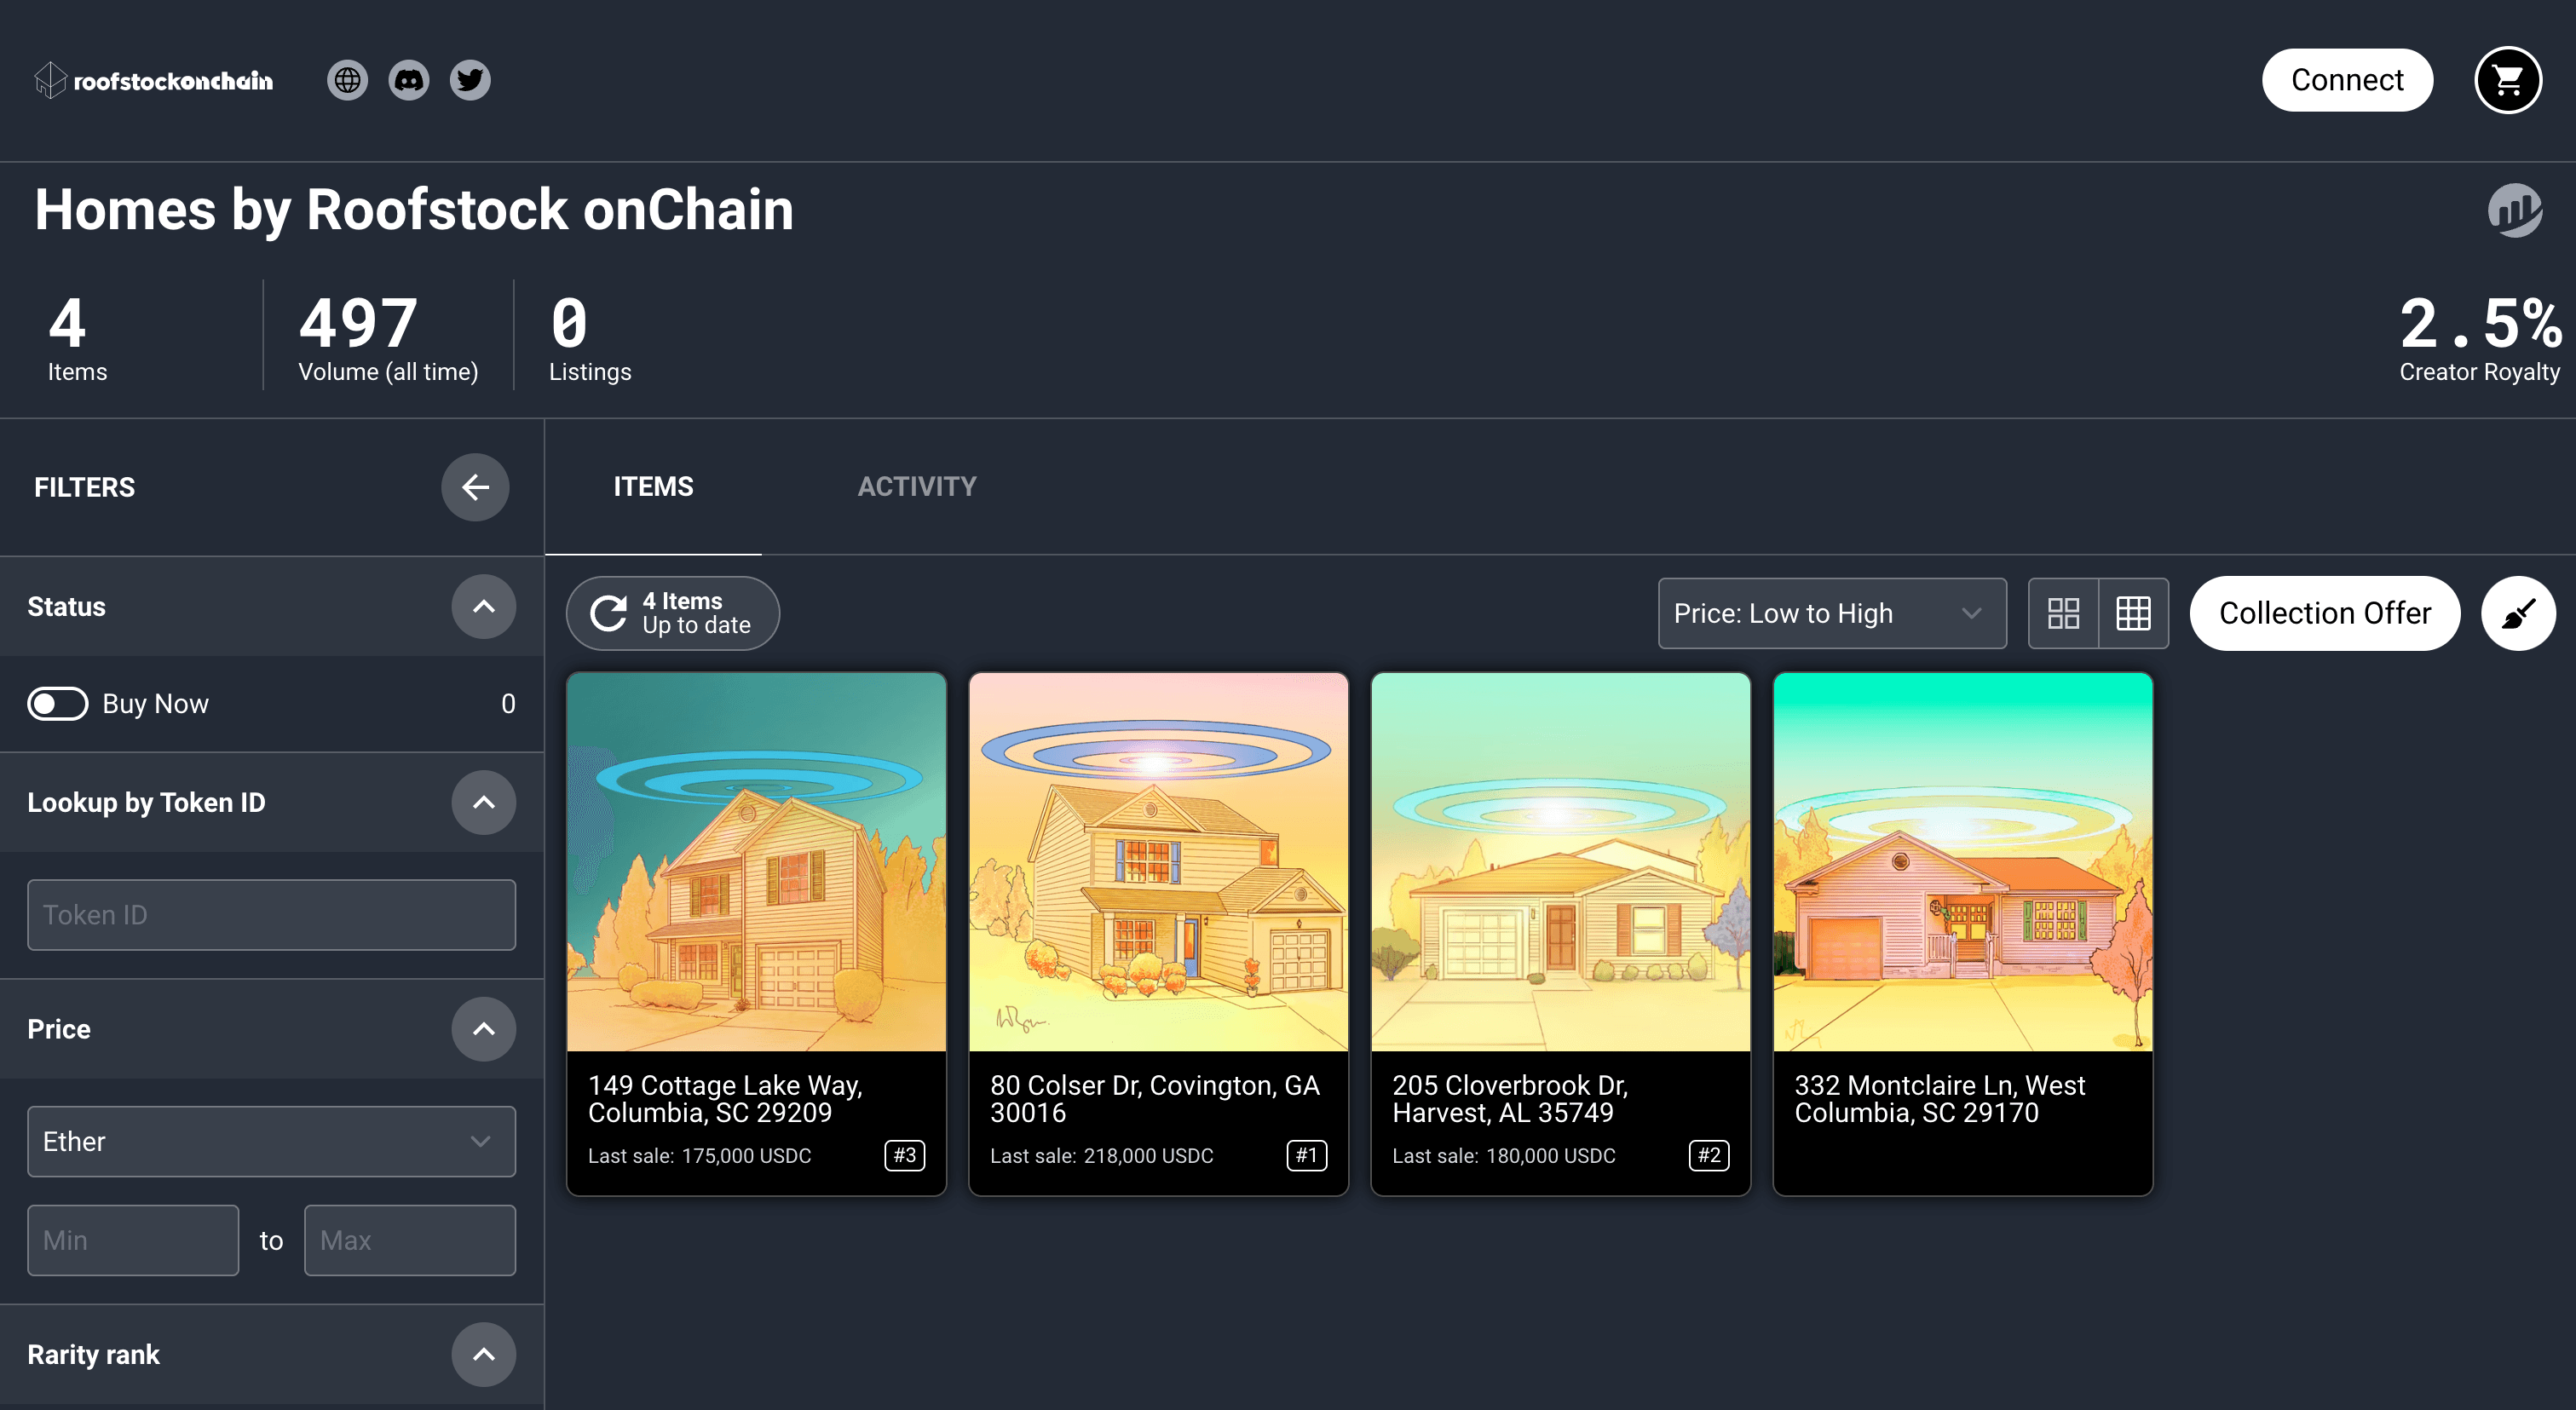This screenshot has width=2576, height=1410.
Task: Click the 149 Cottage Lake Way address text
Action: coord(725,1099)
